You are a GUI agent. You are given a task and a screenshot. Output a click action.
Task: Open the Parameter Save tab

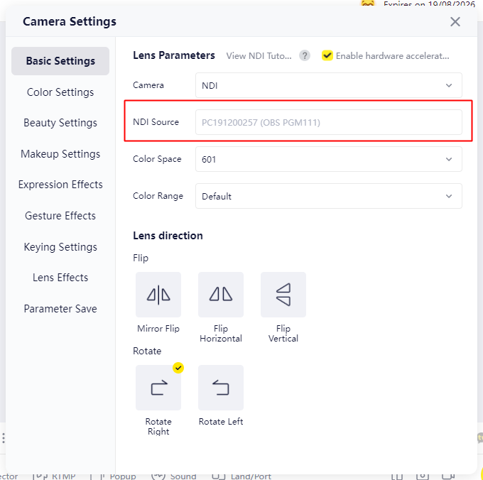pyautogui.click(x=60, y=309)
